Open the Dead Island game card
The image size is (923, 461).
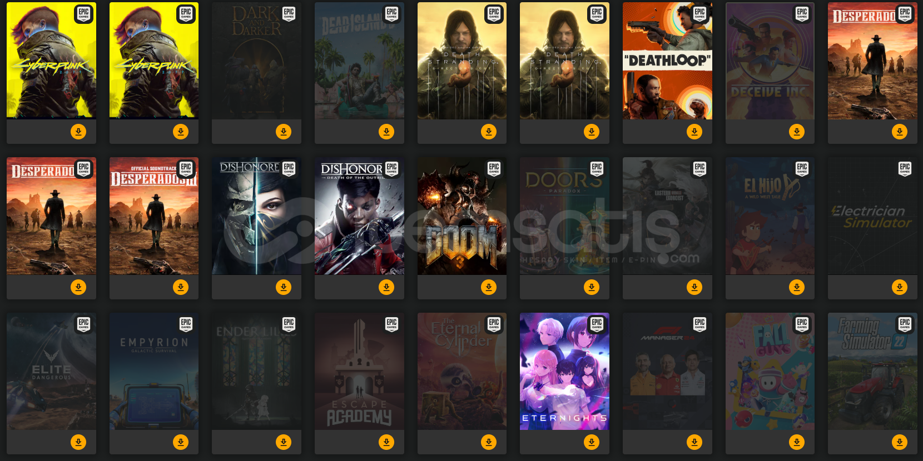pyautogui.click(x=359, y=61)
